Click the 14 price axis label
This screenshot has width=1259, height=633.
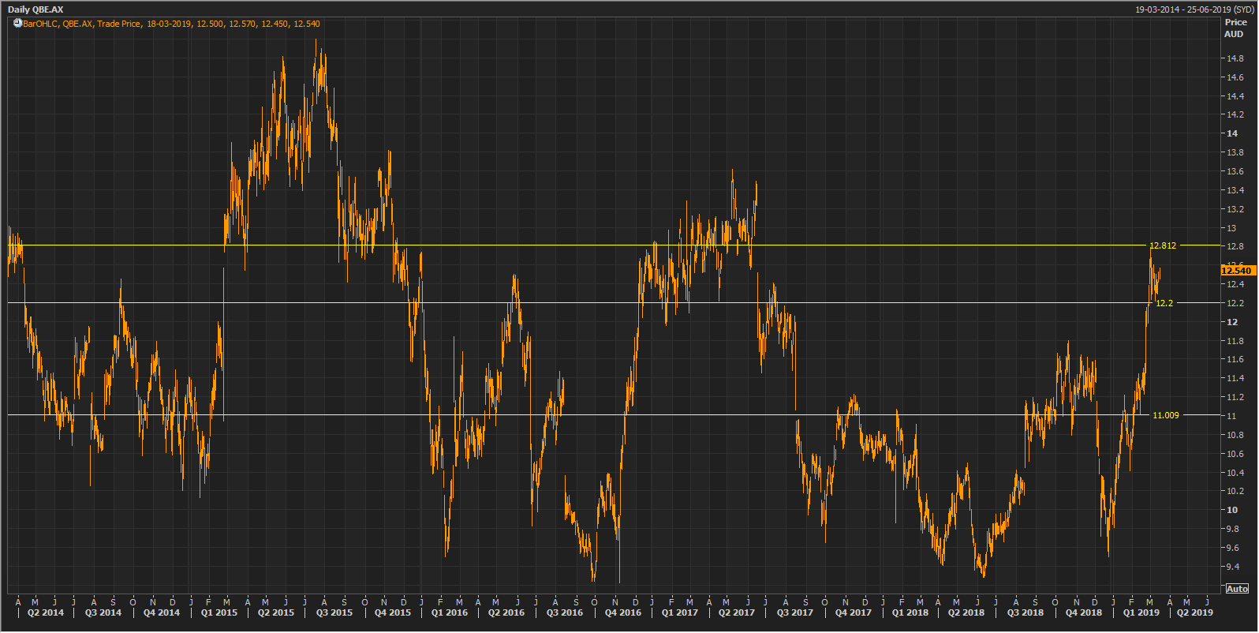click(x=1232, y=133)
